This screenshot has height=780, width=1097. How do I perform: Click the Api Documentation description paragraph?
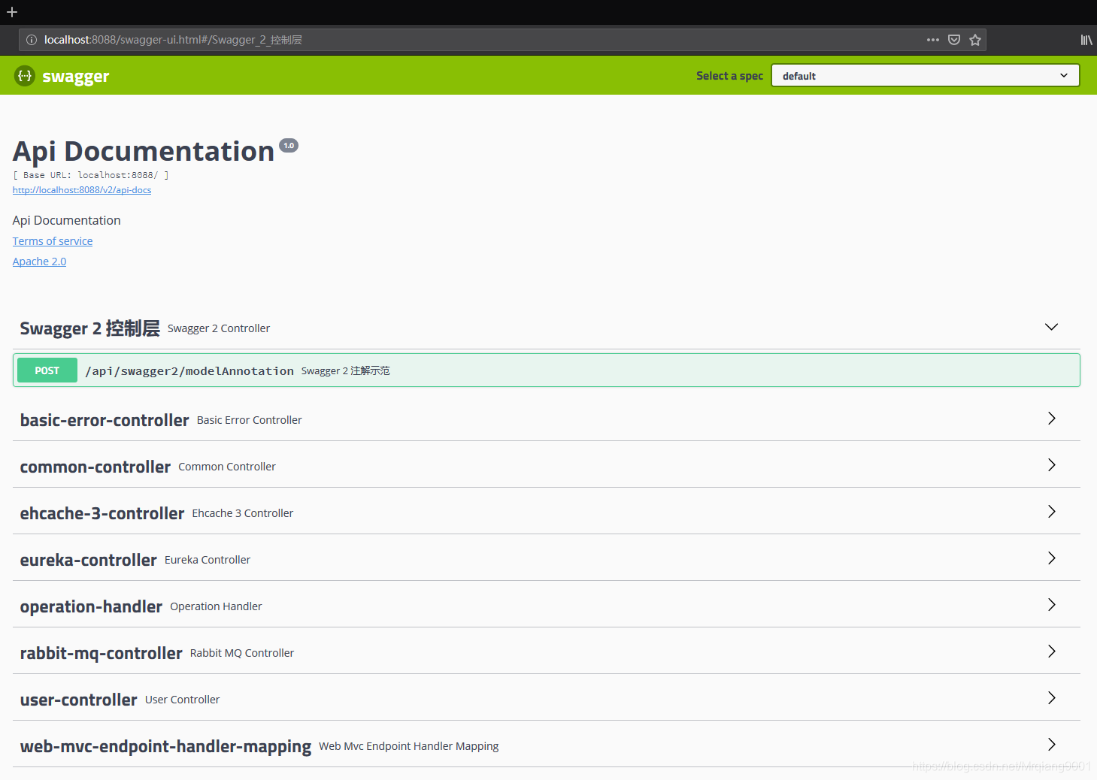(67, 220)
